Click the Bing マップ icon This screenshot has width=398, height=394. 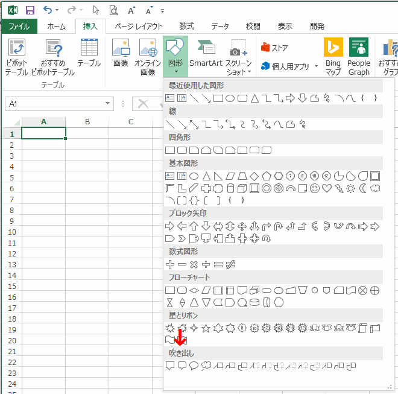click(333, 57)
